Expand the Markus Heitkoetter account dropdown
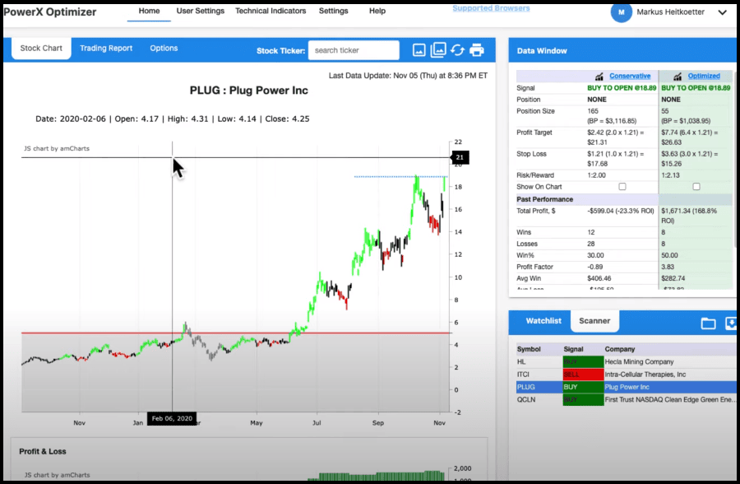This screenshot has height=484, width=740. [x=722, y=12]
